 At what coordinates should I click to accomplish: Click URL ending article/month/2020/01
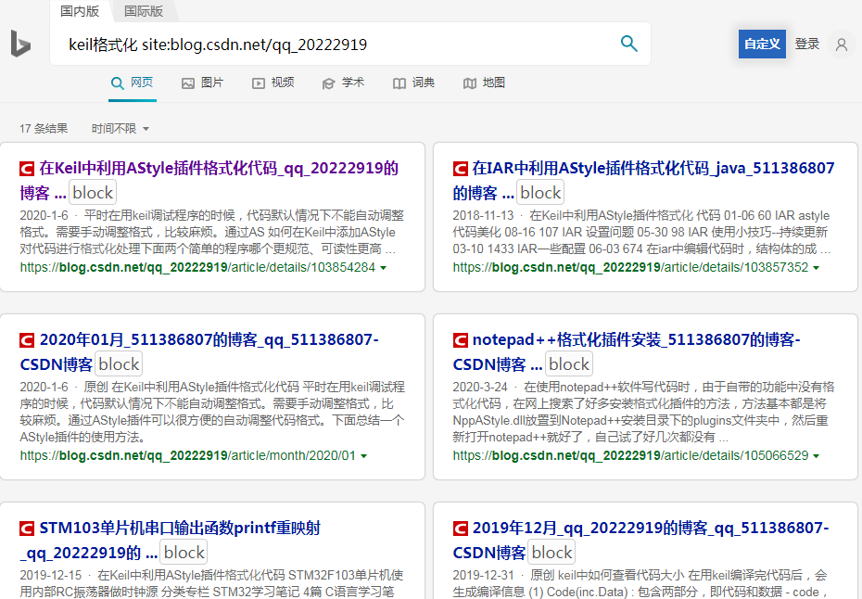188,455
